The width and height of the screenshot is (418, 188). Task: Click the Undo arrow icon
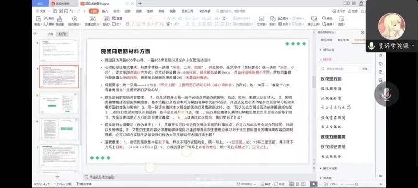coord(71,11)
